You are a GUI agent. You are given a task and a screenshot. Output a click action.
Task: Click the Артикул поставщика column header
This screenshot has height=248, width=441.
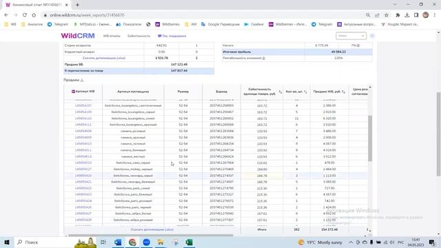point(133,92)
